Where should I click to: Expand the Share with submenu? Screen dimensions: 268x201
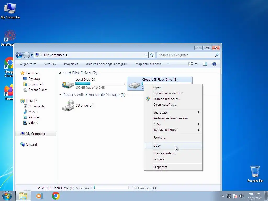pos(173,113)
